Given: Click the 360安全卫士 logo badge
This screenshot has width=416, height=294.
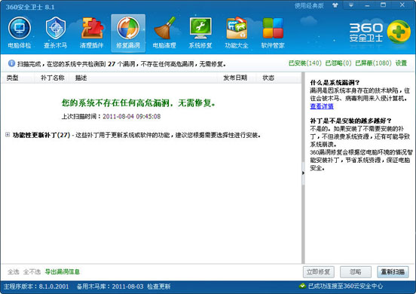Looking at the screenshot, I should (x=399, y=32).
